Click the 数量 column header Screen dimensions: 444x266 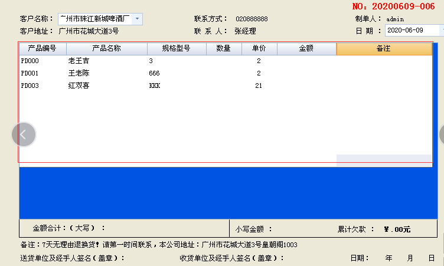(224, 49)
